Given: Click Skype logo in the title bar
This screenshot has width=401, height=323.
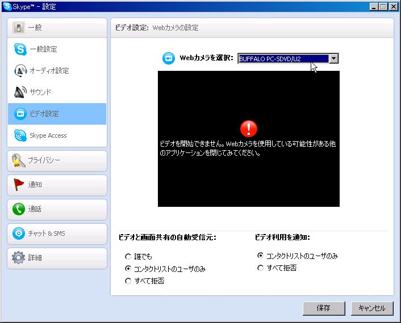Looking at the screenshot, I should coord(7,6).
